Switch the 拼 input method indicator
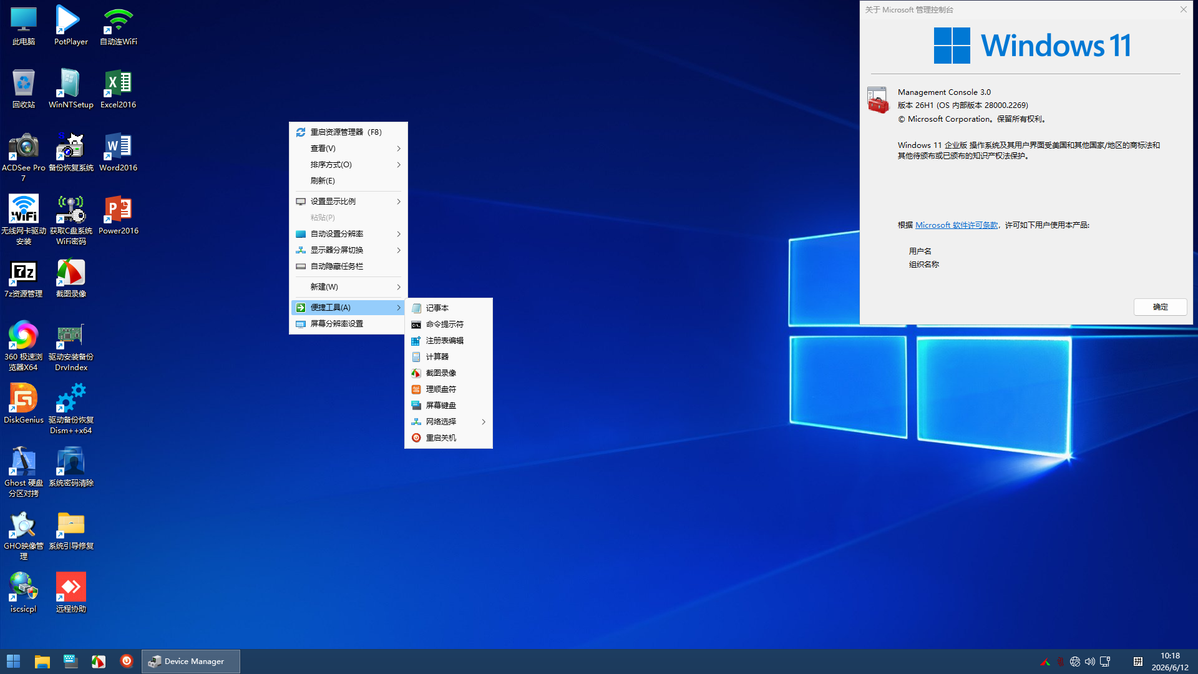 point(1138,662)
